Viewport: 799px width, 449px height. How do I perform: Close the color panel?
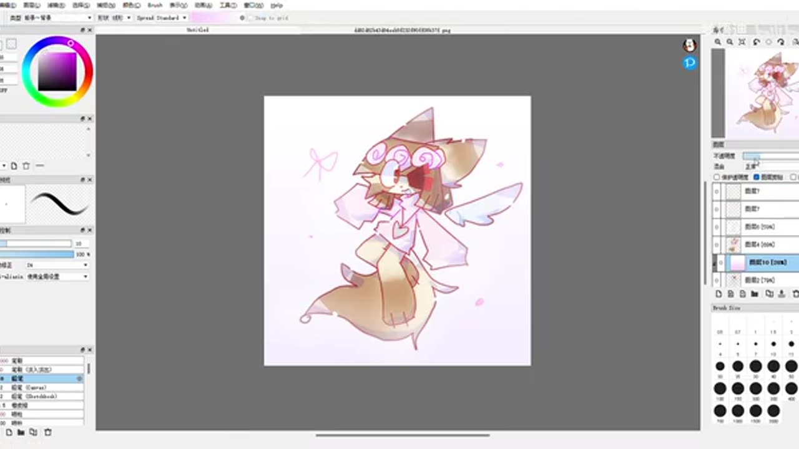click(90, 30)
